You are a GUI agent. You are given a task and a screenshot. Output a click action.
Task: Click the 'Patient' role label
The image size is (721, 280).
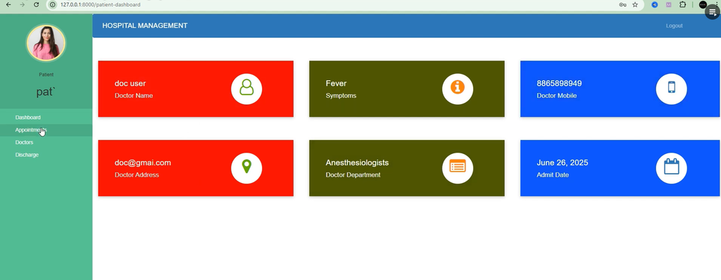[46, 75]
